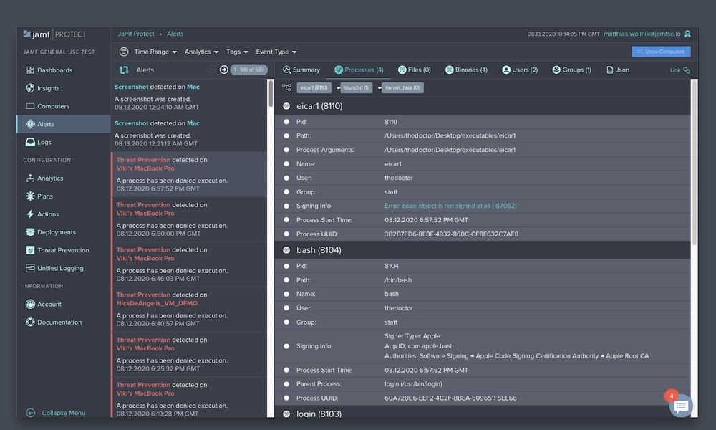Click the process details scrollbar

pos(694,163)
